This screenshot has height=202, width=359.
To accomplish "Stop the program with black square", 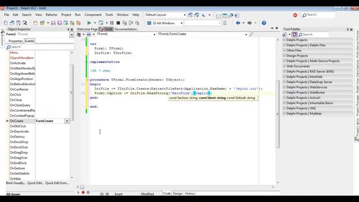I will coord(118,23).
